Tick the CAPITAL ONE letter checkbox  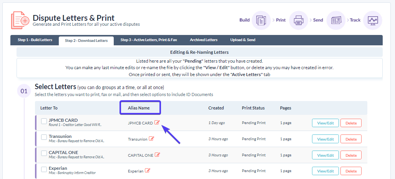(44, 153)
